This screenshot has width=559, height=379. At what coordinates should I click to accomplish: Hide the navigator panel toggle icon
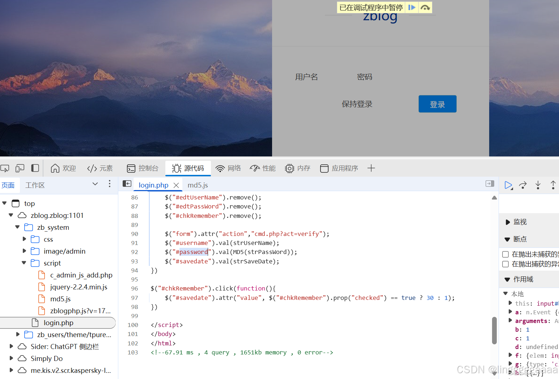point(127,184)
